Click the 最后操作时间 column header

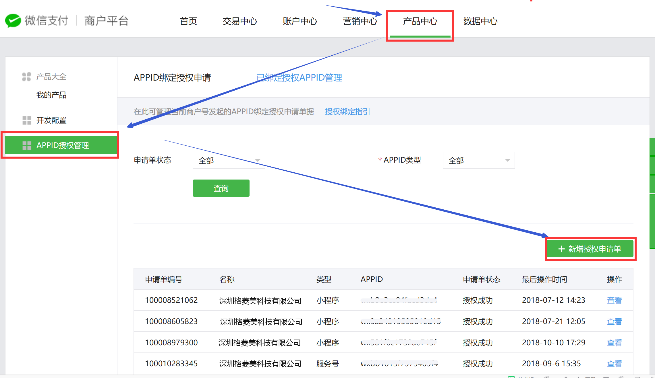click(x=544, y=279)
